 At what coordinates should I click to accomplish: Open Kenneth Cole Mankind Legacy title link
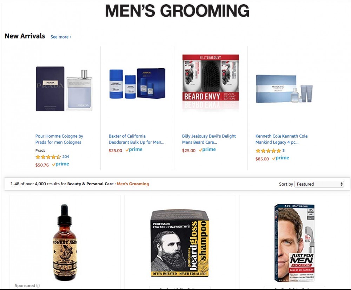click(x=282, y=139)
